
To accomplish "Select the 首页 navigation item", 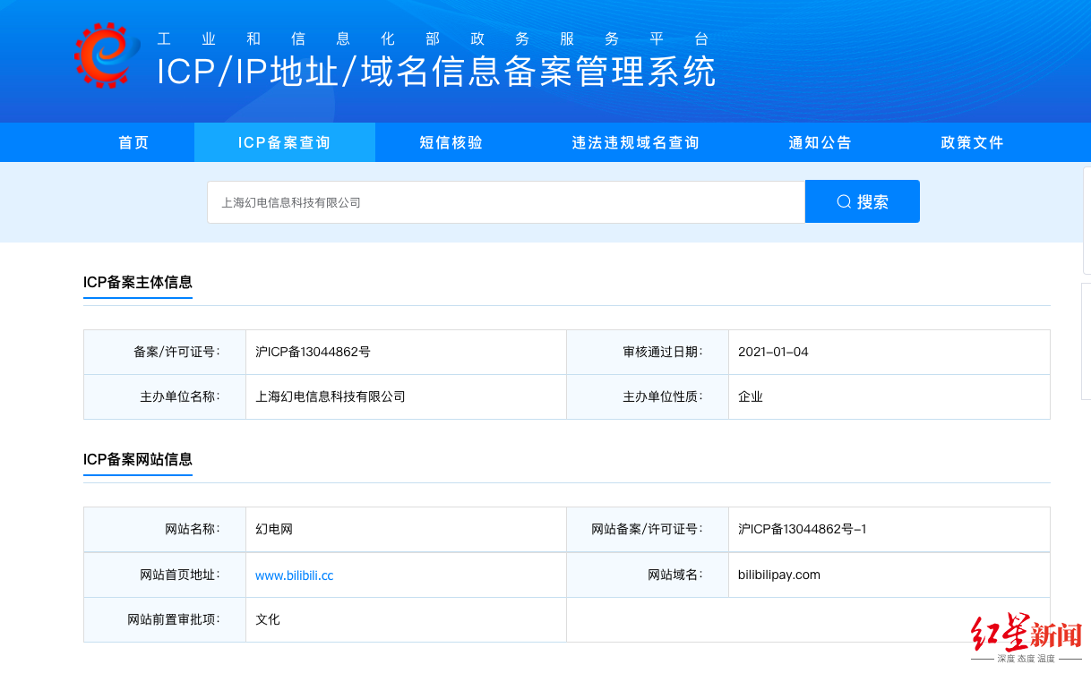I will click(133, 141).
